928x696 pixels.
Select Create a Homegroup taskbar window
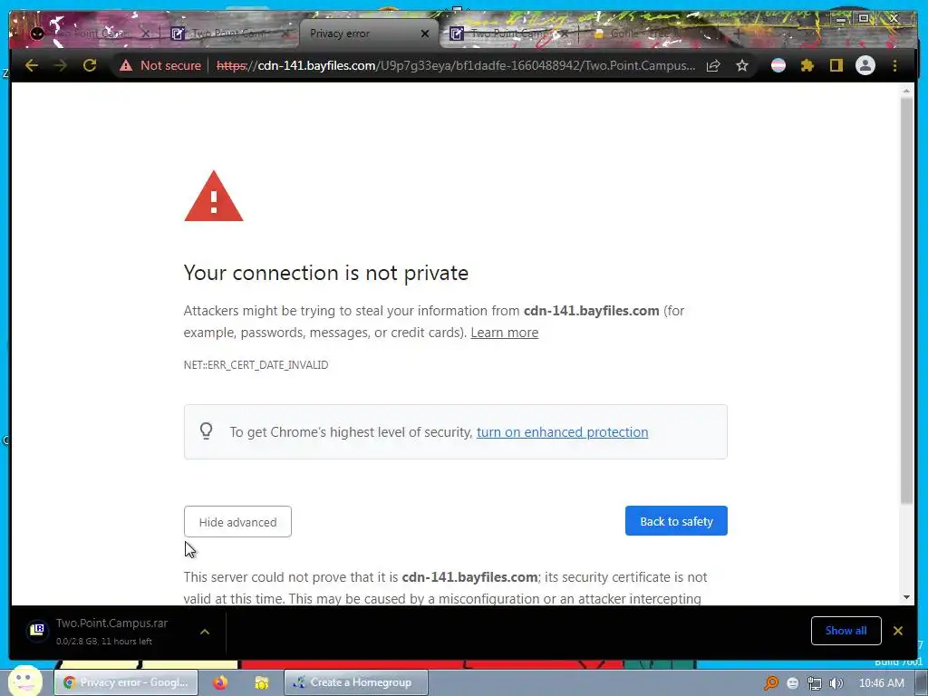point(355,682)
